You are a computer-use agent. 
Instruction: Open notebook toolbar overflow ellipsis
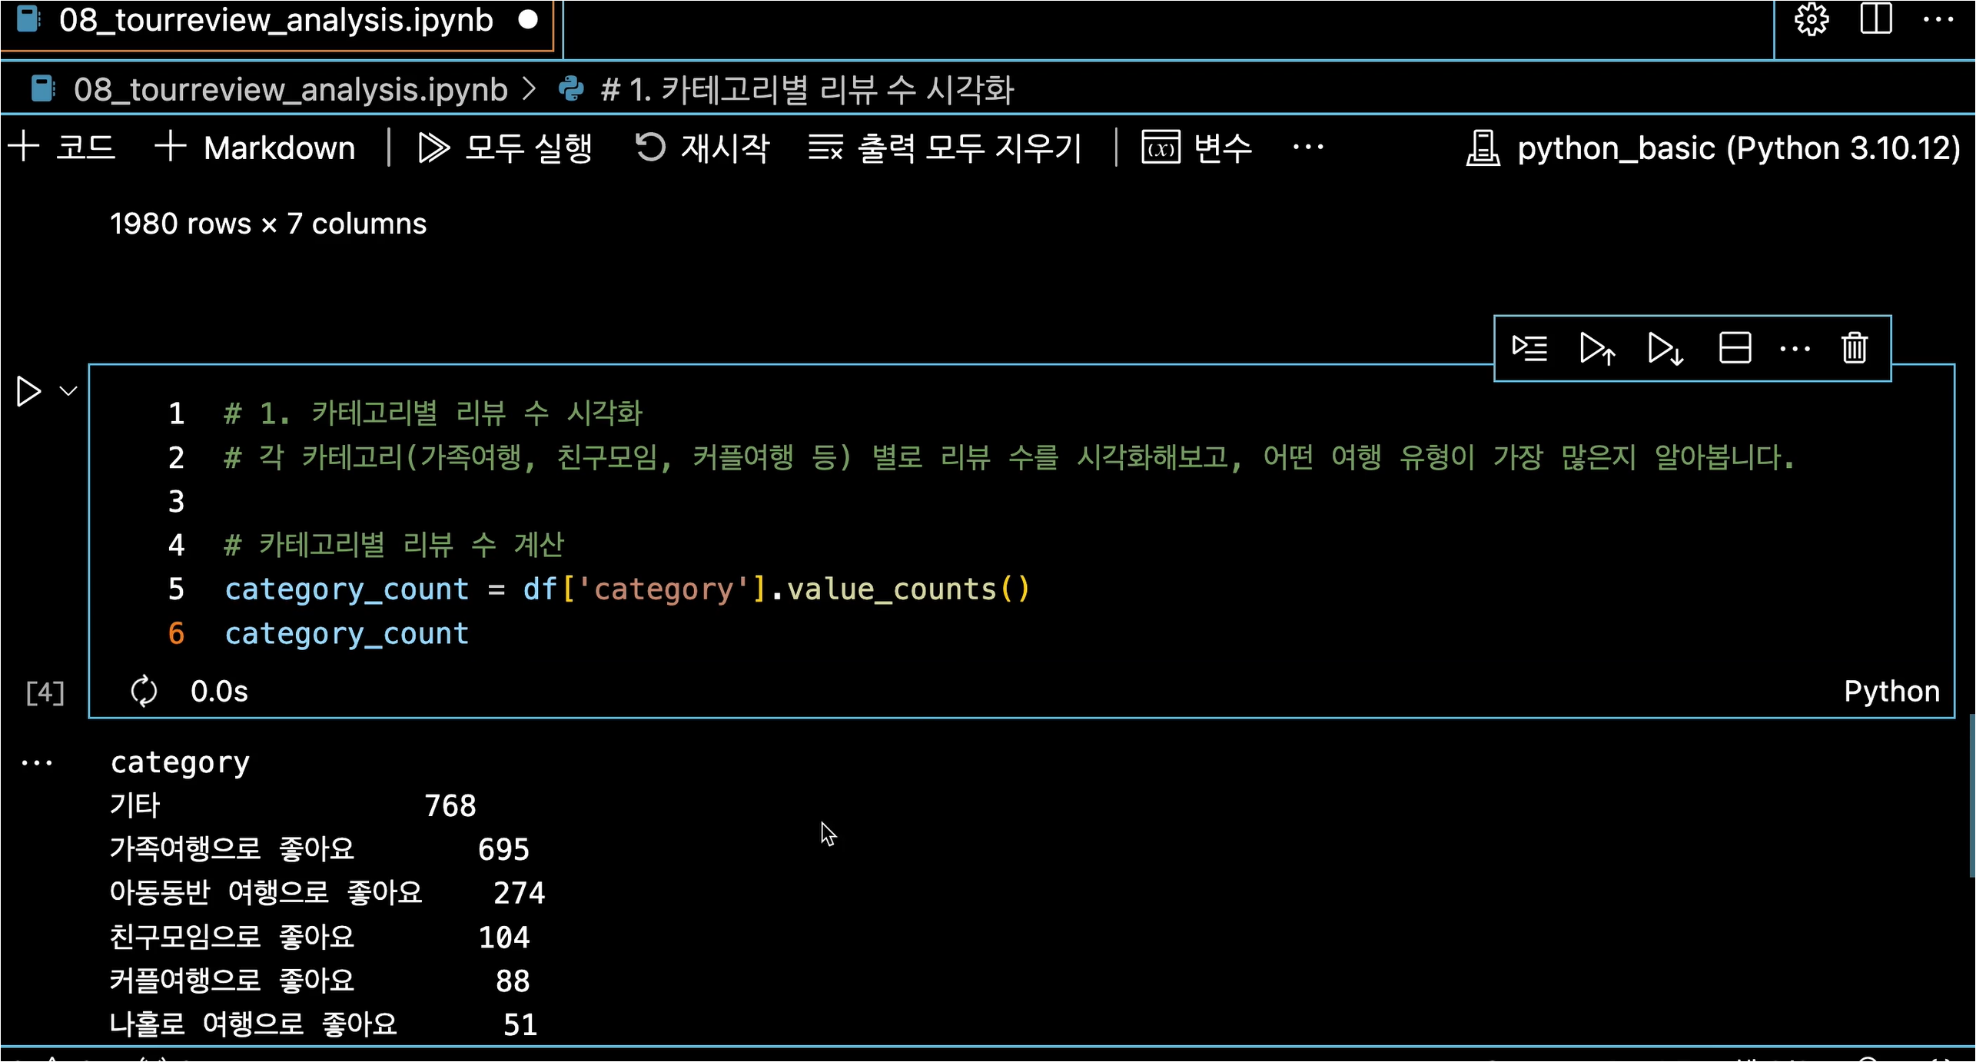1307,147
